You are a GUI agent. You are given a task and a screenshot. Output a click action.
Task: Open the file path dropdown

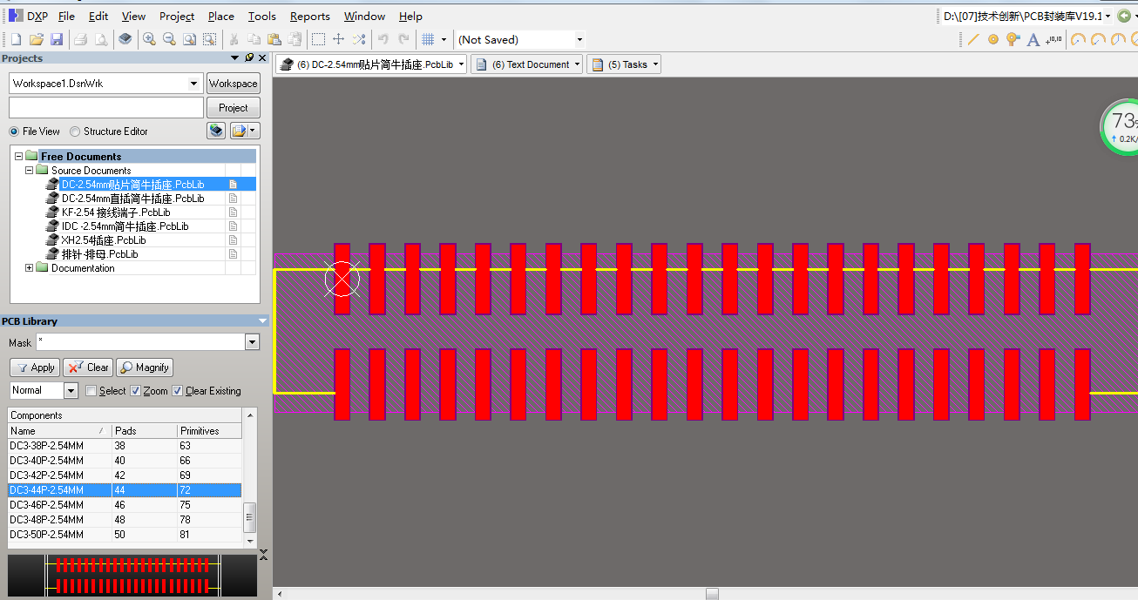1108,16
